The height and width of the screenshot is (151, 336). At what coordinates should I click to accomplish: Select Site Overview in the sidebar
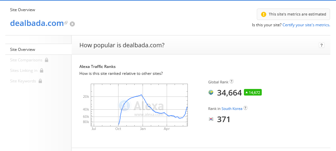tap(22, 50)
